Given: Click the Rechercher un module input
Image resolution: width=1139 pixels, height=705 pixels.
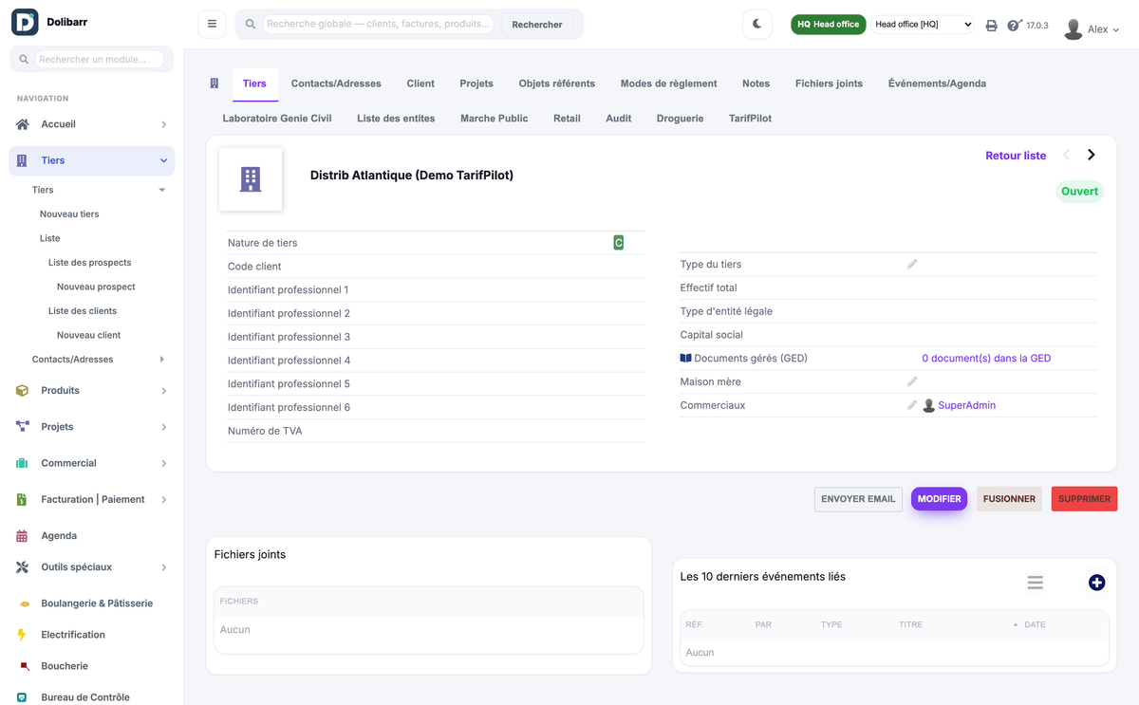Looking at the screenshot, I should (x=100, y=59).
